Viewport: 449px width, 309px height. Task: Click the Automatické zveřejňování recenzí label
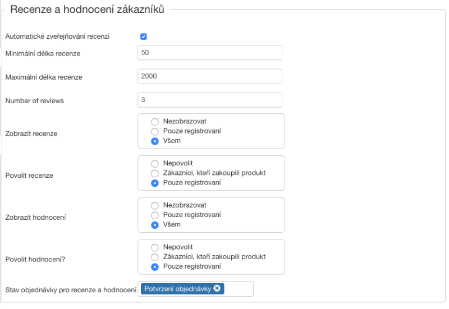click(x=57, y=36)
